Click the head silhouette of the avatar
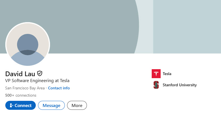The width and height of the screenshot is (221, 114). click(x=28, y=43)
